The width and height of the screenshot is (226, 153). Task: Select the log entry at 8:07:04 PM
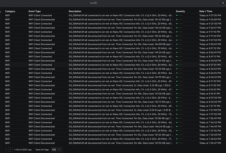(115, 98)
